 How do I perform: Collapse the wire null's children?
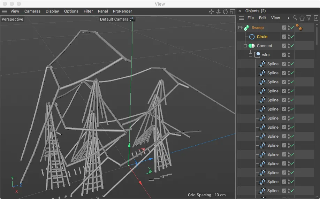point(250,55)
